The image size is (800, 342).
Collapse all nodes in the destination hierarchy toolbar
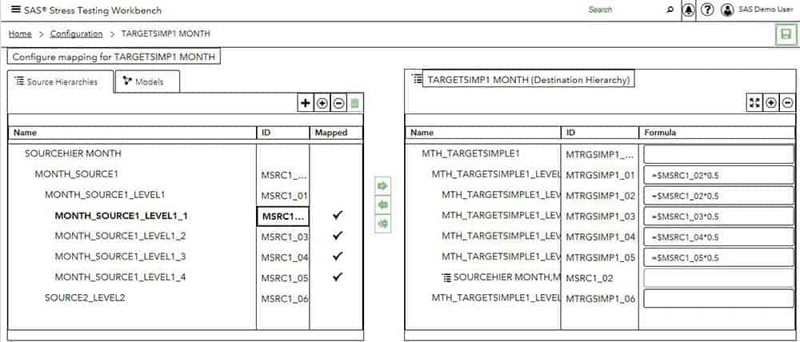click(787, 103)
